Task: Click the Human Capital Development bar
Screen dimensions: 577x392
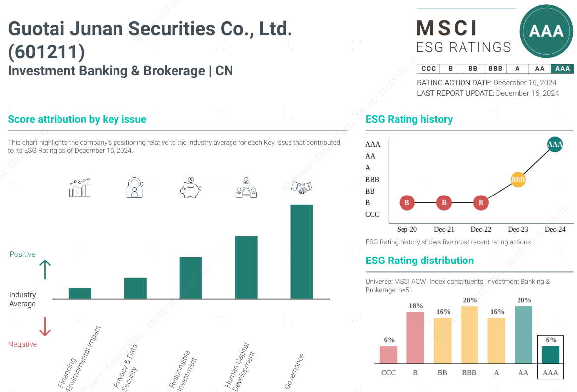Action: click(246, 267)
